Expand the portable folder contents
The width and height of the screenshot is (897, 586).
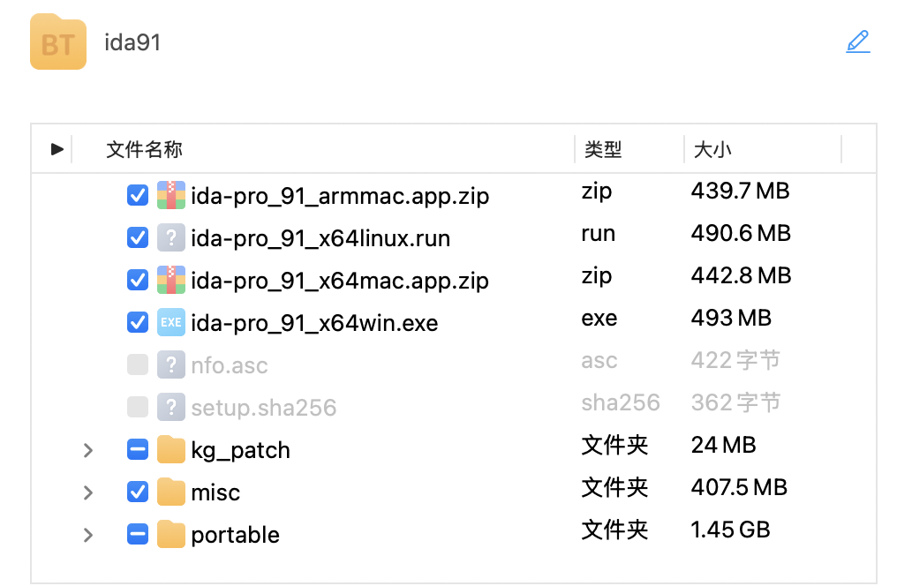click(87, 535)
